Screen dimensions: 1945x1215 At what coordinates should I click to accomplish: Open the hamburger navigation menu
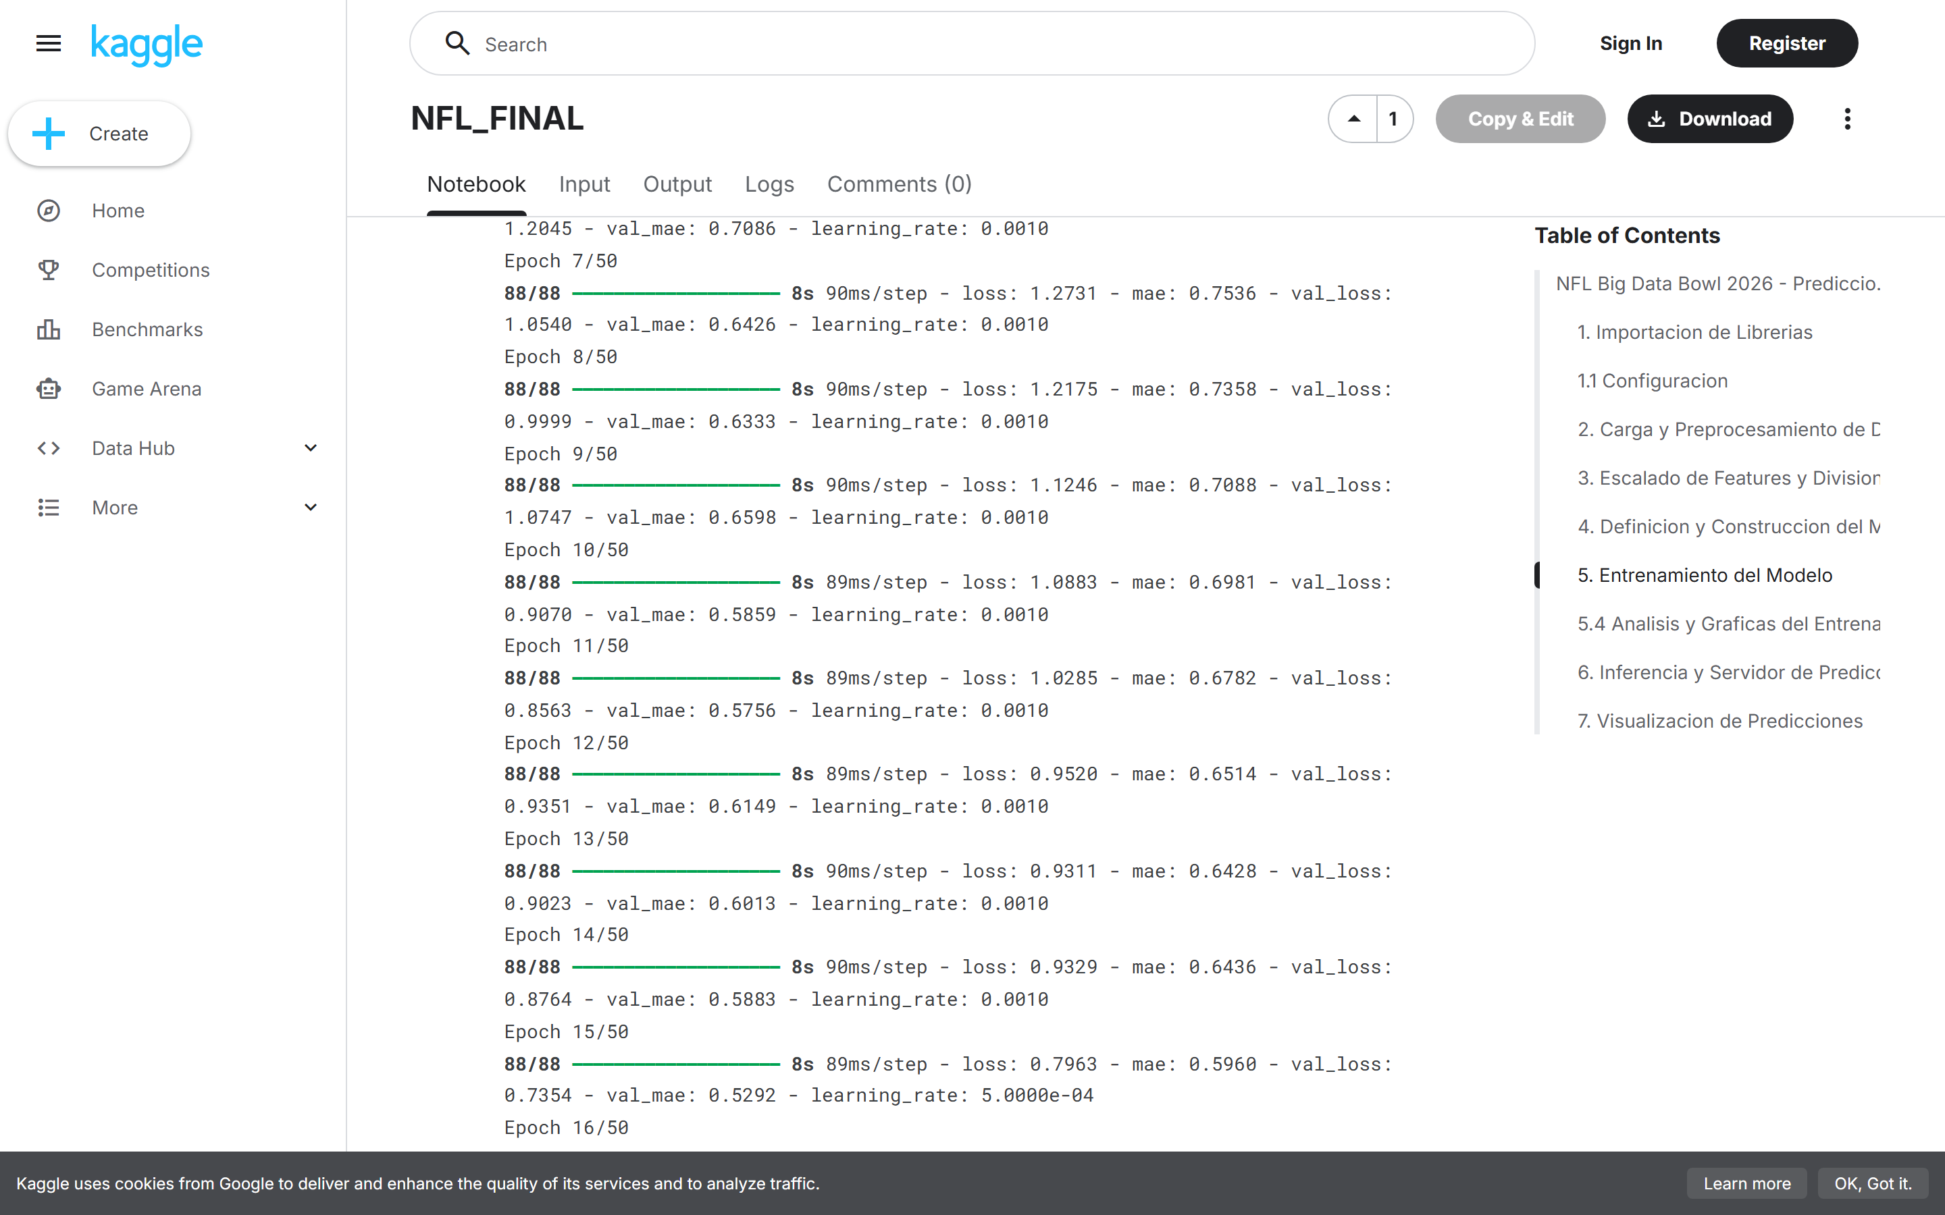click(x=48, y=43)
